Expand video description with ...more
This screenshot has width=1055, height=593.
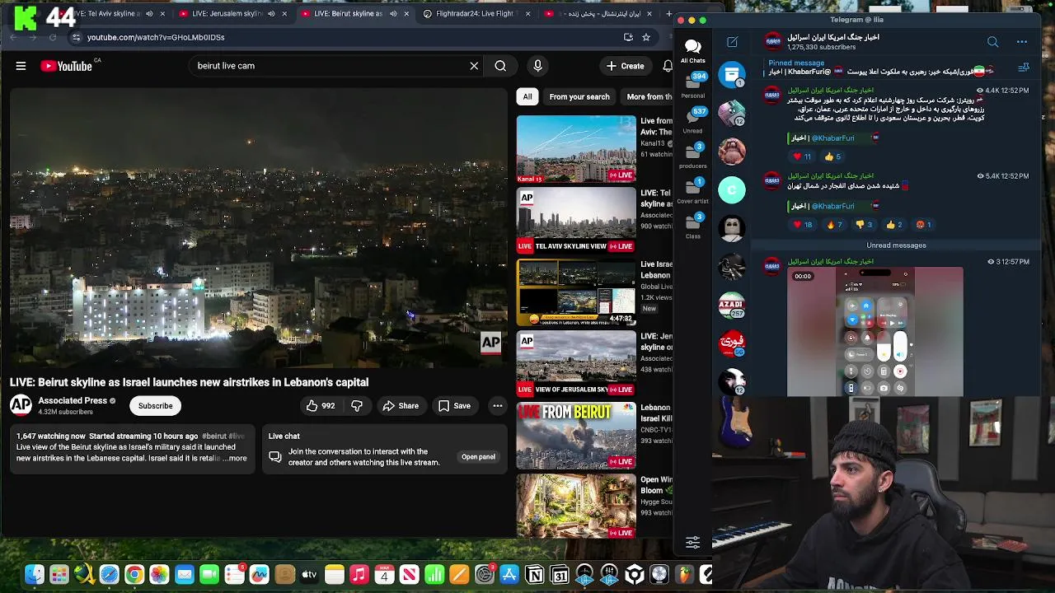coord(236,458)
